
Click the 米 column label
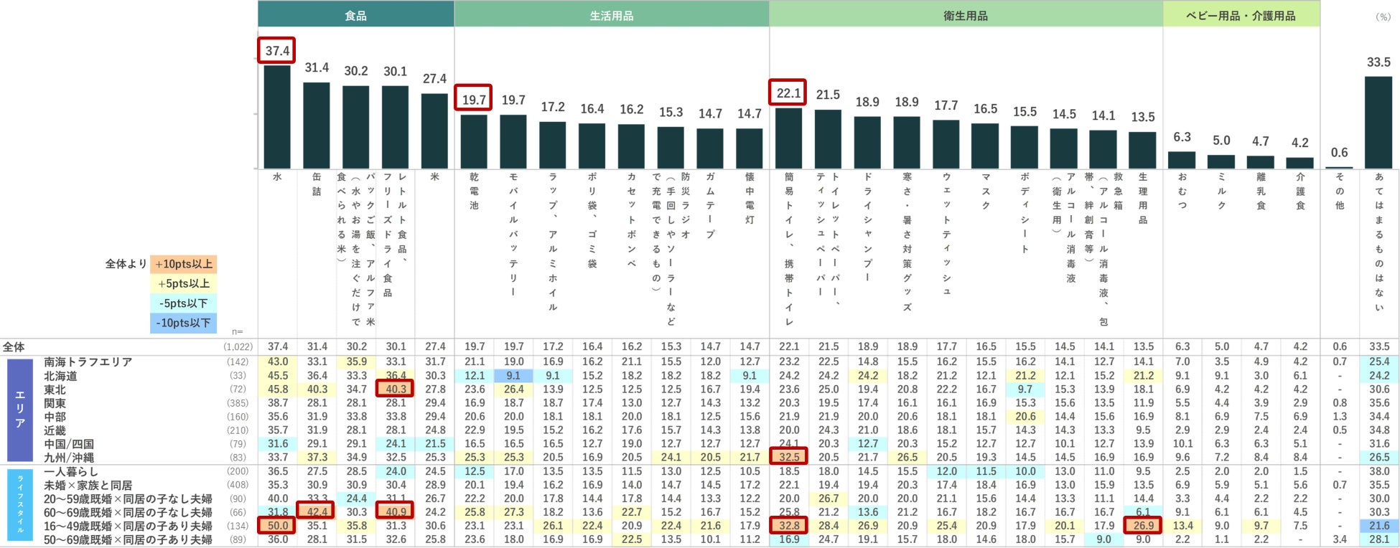pyautogui.click(x=434, y=176)
